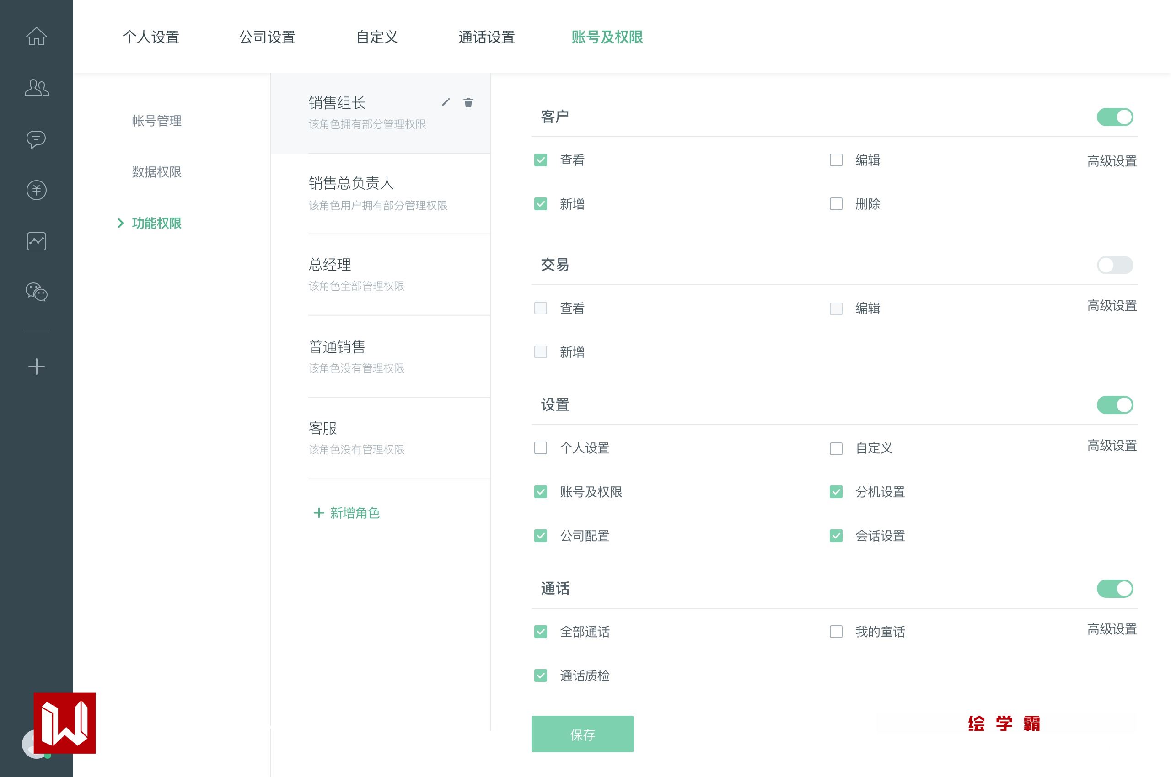The width and height of the screenshot is (1171, 777).
Task: Open the WeChat icon in sidebar
Action: (36, 292)
